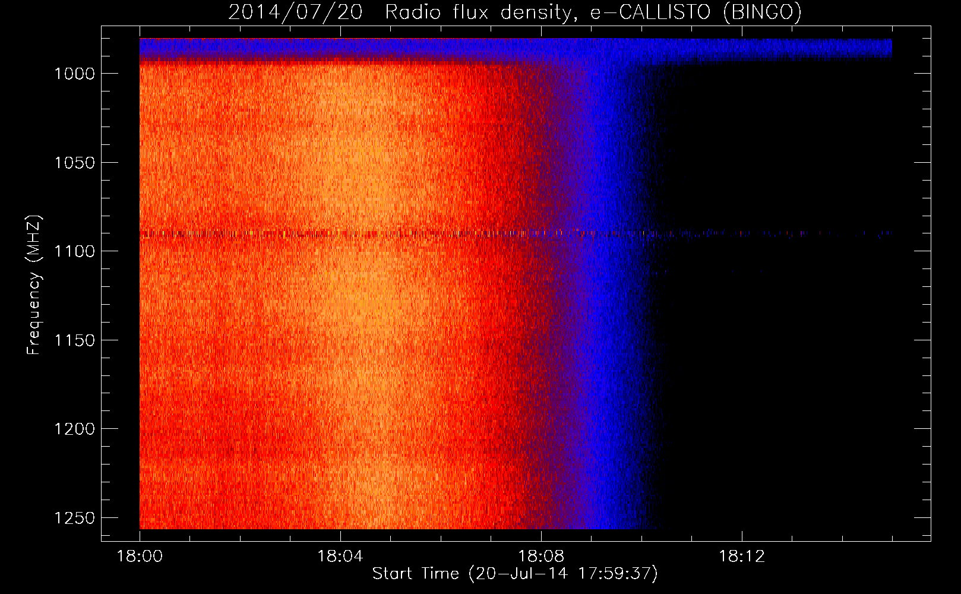Click the "Start Time (20-Jul-14 17:59:37)" label
The image size is (961, 594).
tap(515, 573)
